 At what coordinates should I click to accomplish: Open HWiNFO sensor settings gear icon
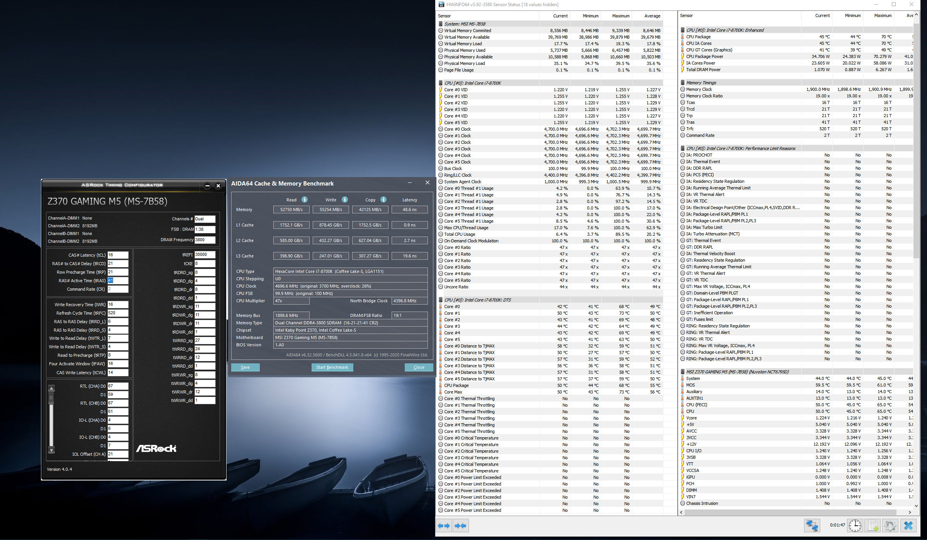tap(890, 526)
